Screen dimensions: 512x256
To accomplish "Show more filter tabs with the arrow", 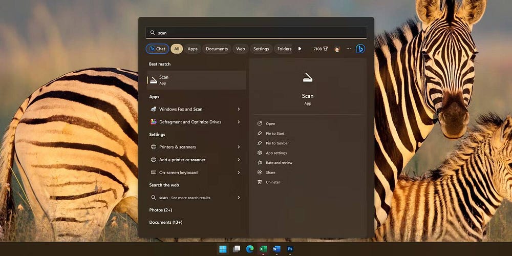I will point(300,49).
